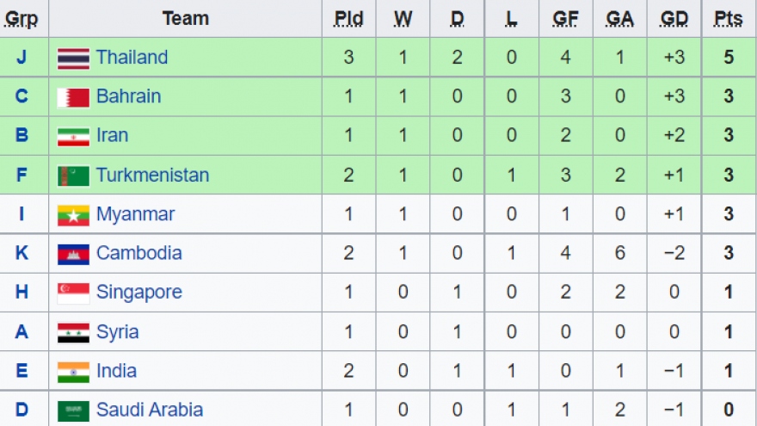The width and height of the screenshot is (757, 426).
Task: Follow the Saudi Arabia team link
Action: [x=150, y=411]
